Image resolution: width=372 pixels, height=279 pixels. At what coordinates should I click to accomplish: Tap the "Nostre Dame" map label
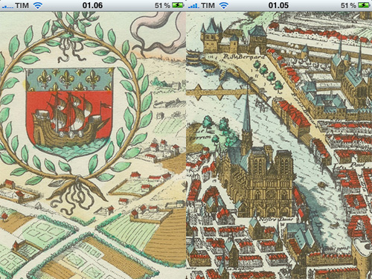(x=275, y=219)
